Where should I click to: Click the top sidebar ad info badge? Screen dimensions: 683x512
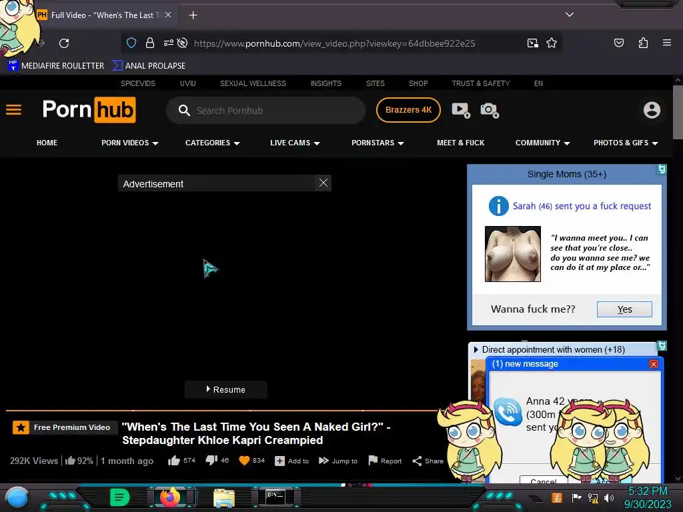(662, 169)
